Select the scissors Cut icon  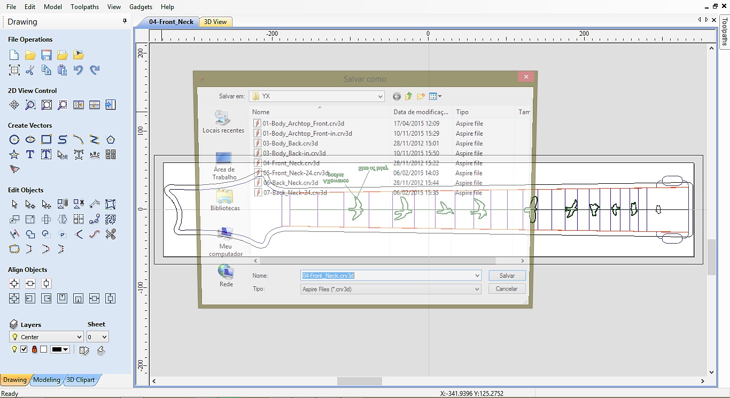[30, 70]
